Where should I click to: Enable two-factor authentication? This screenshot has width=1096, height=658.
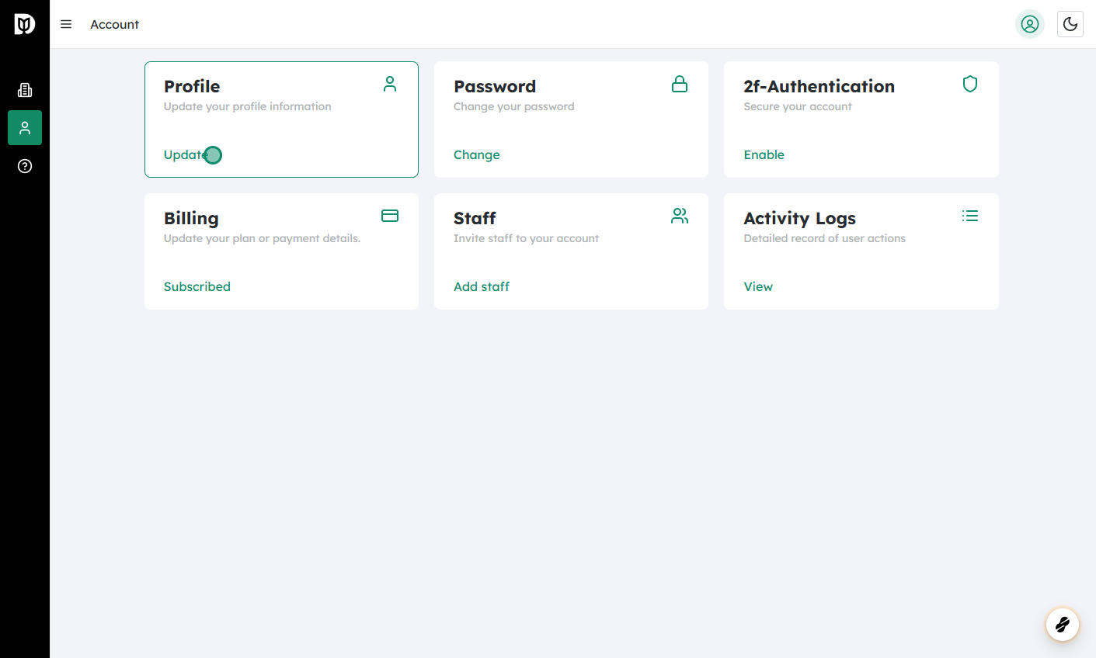click(764, 154)
